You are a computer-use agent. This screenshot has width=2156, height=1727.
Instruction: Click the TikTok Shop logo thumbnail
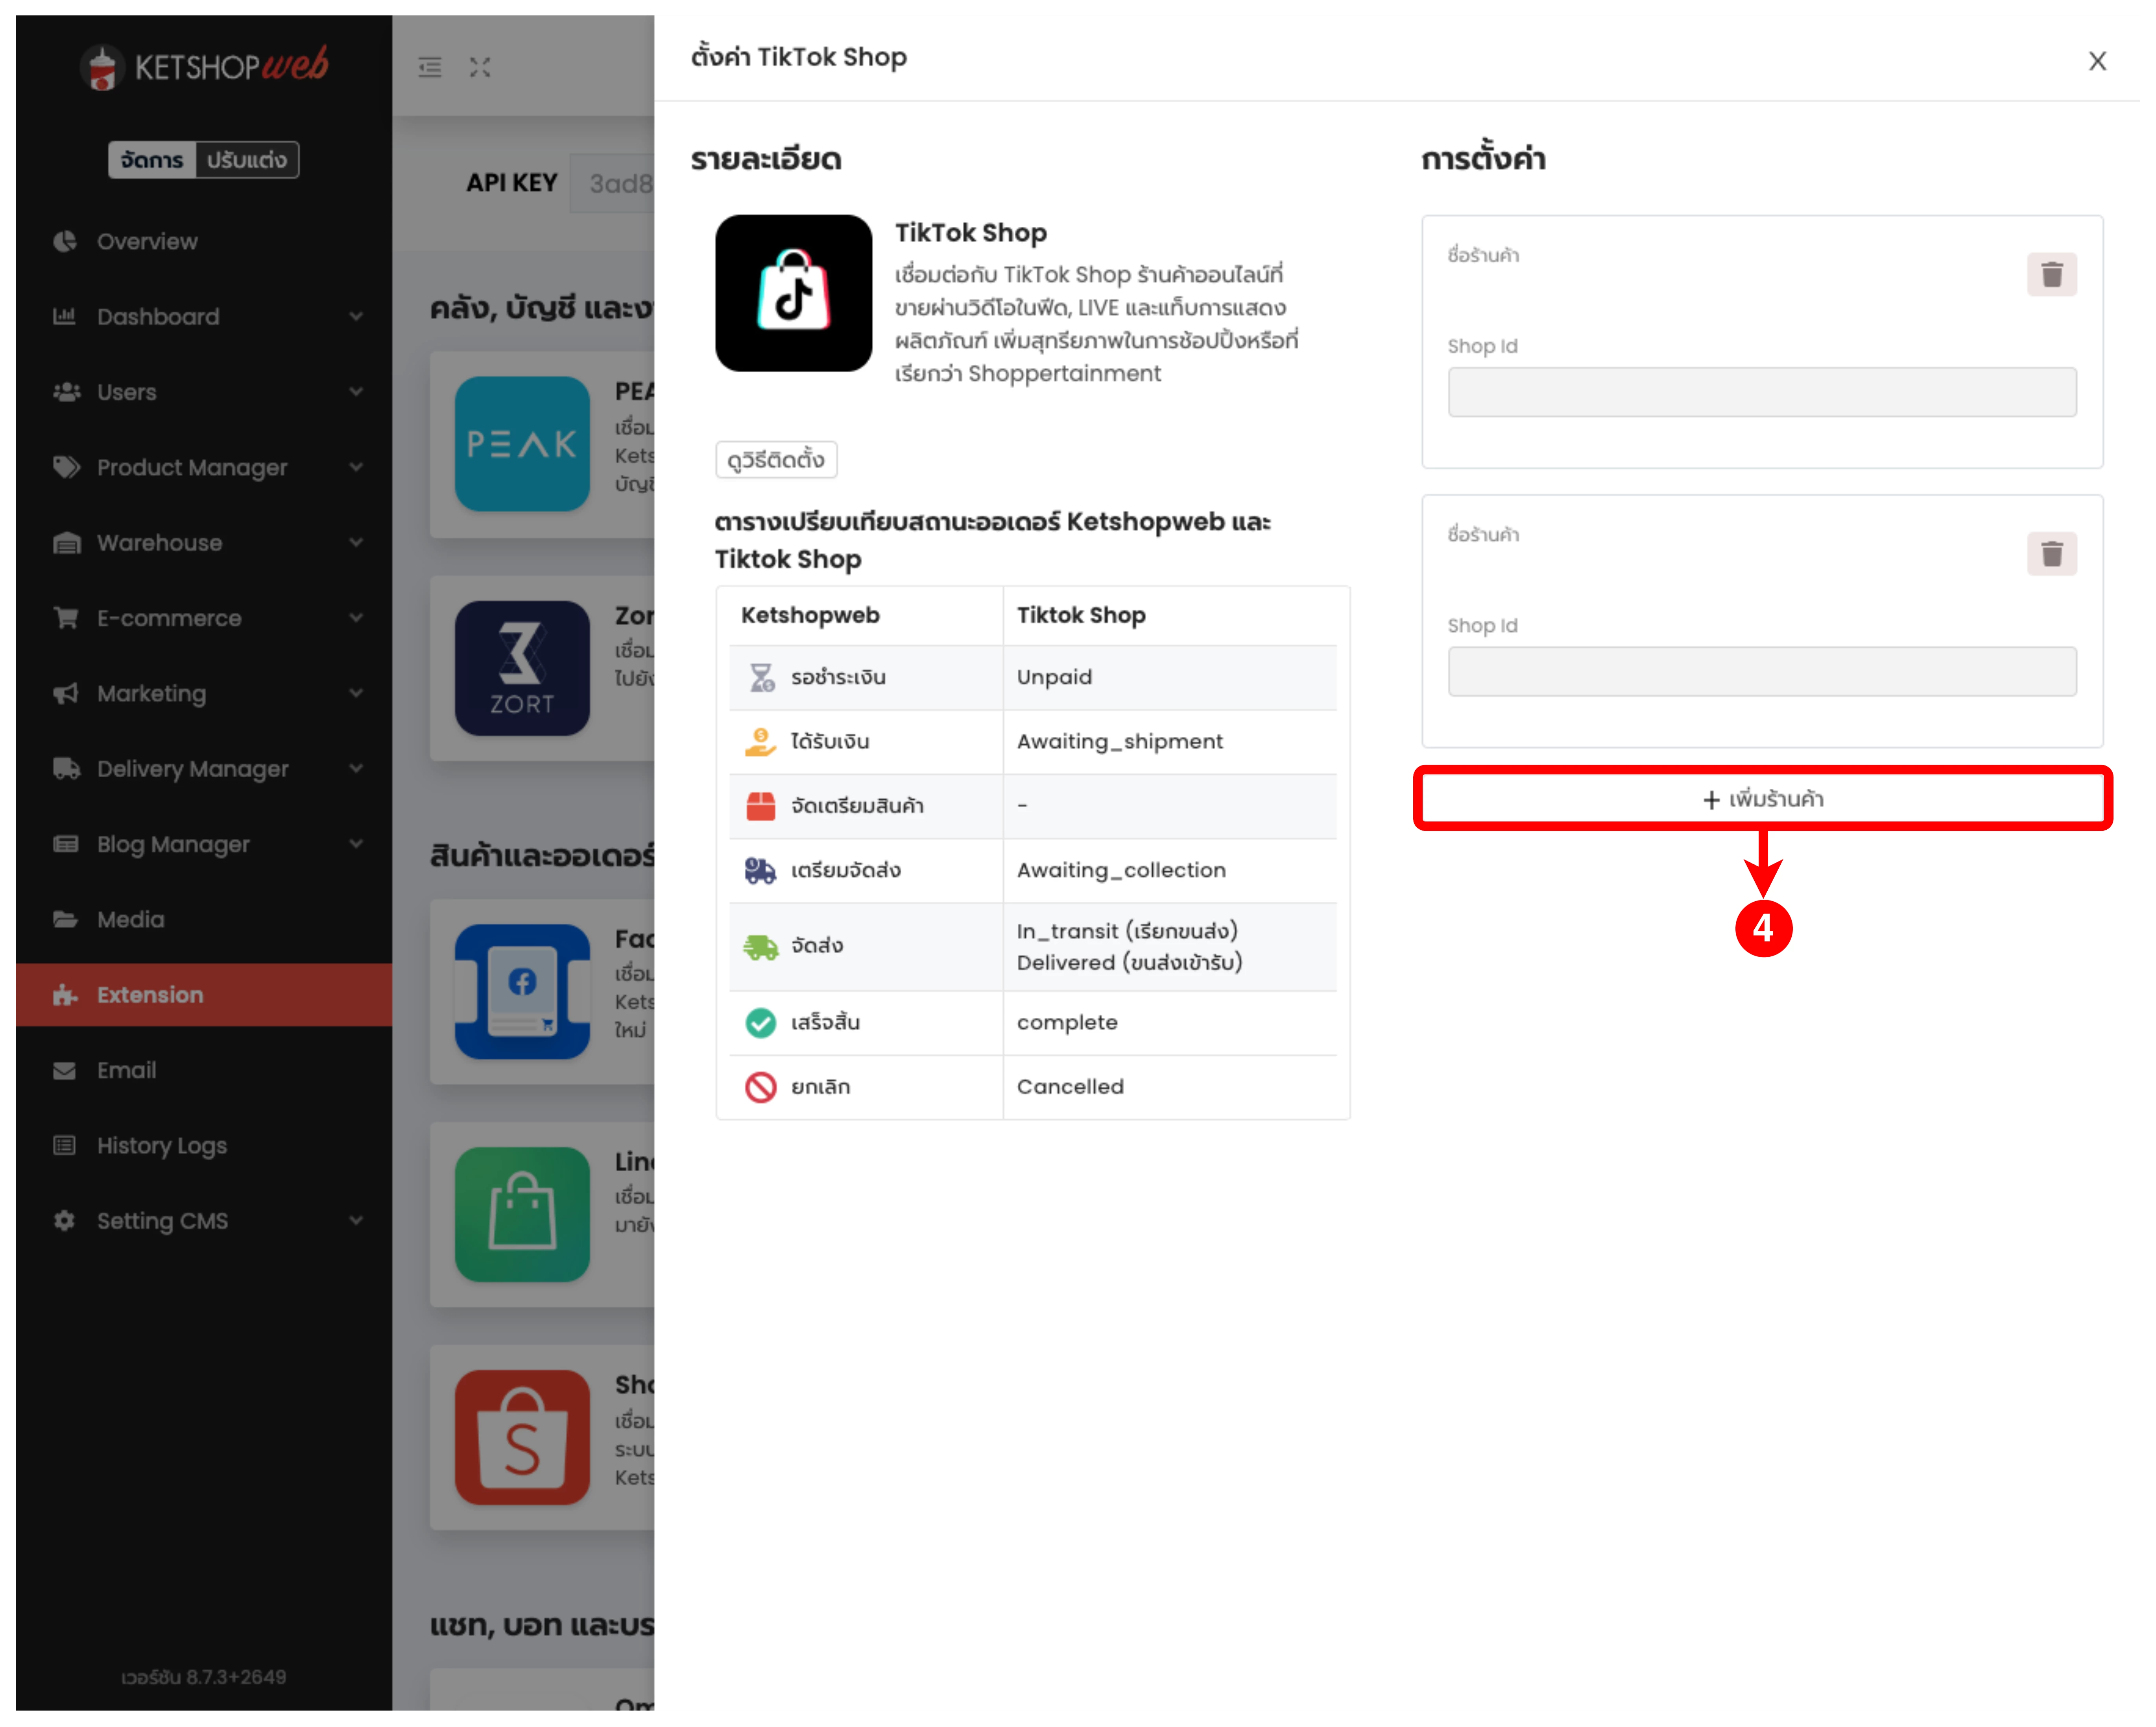(x=793, y=293)
